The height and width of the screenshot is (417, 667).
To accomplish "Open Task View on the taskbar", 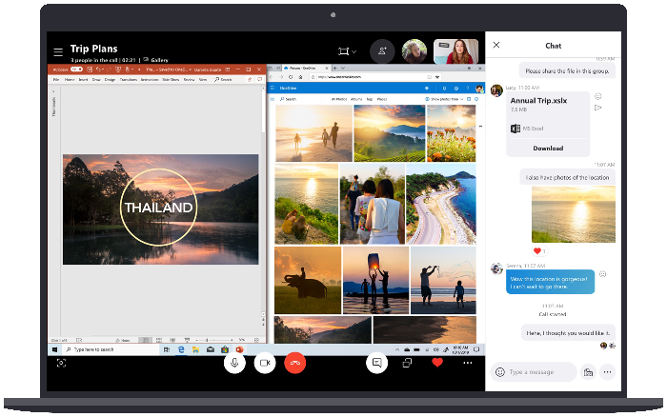I will (x=167, y=349).
